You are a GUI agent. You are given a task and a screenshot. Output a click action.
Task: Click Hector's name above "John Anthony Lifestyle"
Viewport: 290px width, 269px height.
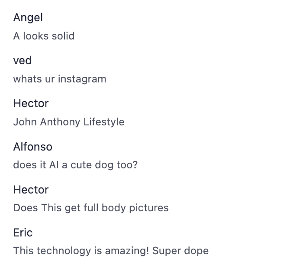pos(31,103)
